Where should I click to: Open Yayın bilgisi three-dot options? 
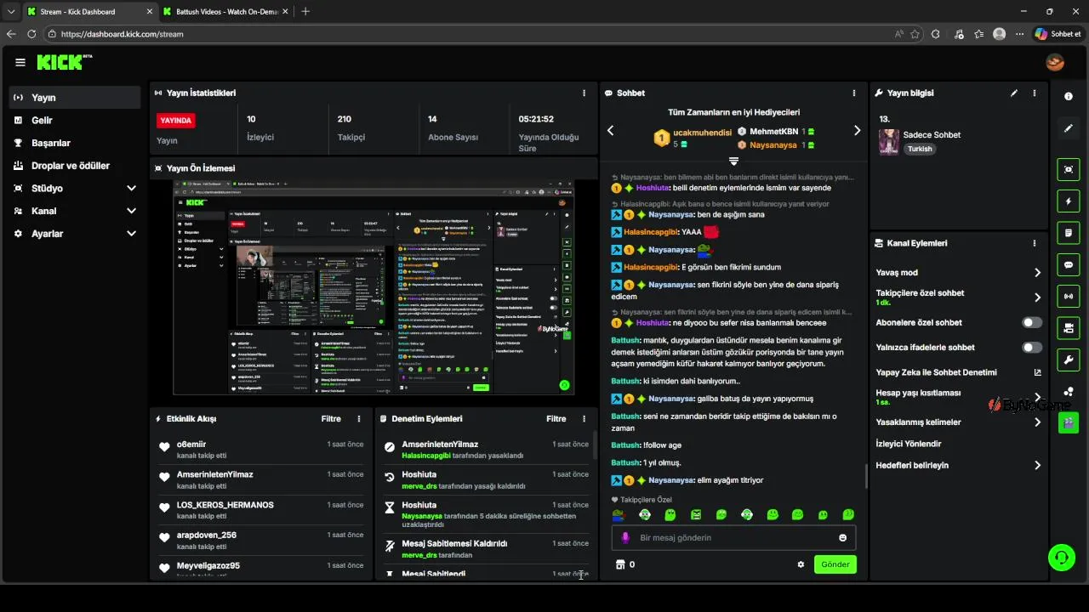tap(1035, 93)
